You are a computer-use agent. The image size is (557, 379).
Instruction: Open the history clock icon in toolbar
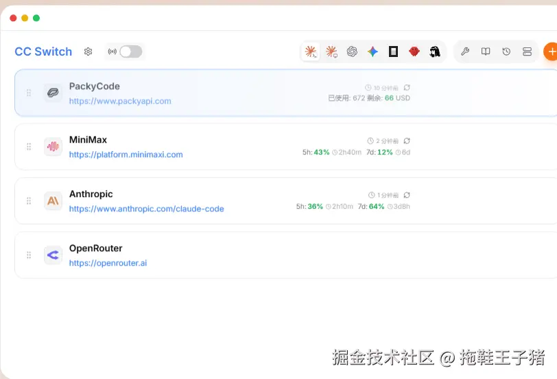(x=506, y=51)
